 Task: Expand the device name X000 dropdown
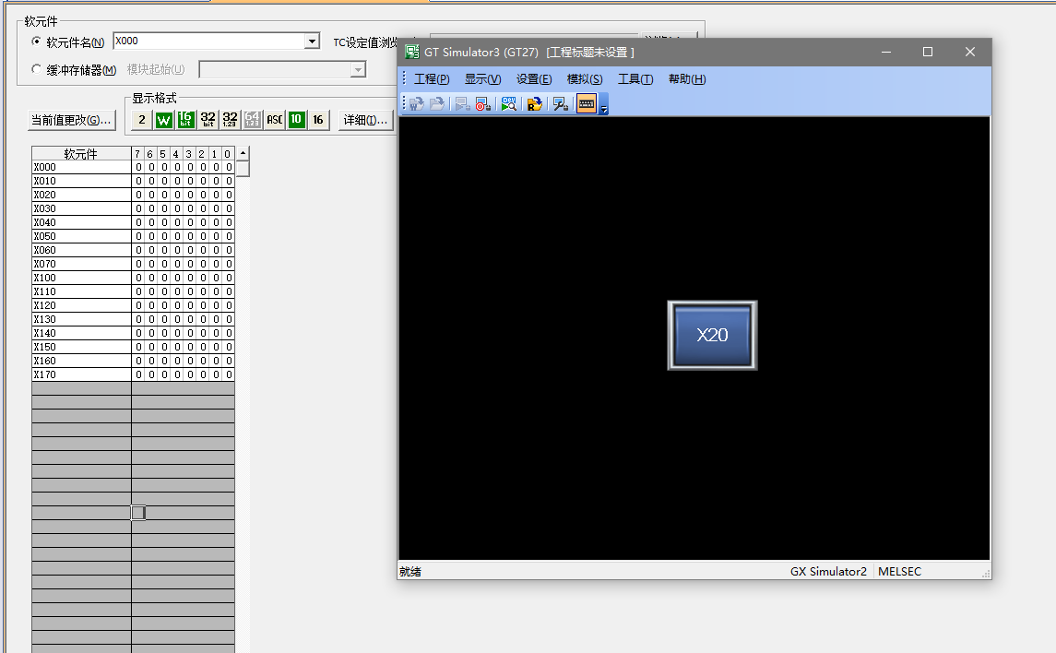tap(312, 42)
